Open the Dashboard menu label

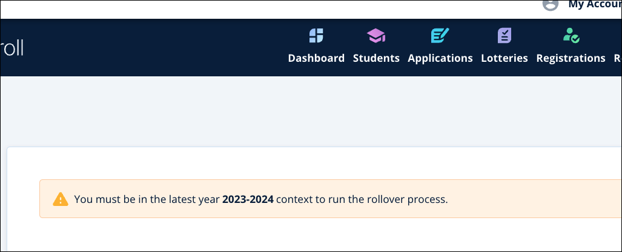click(316, 58)
